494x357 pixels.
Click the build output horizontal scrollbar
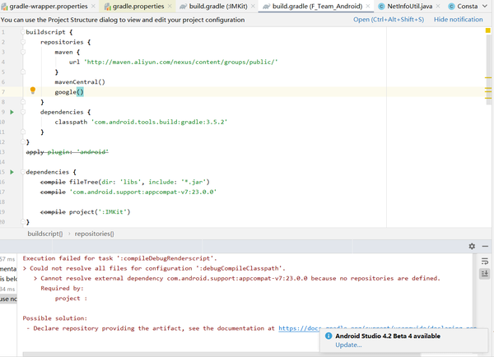coord(221,355)
